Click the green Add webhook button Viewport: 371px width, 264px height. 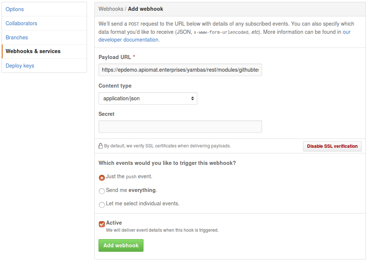pyautogui.click(x=121, y=245)
